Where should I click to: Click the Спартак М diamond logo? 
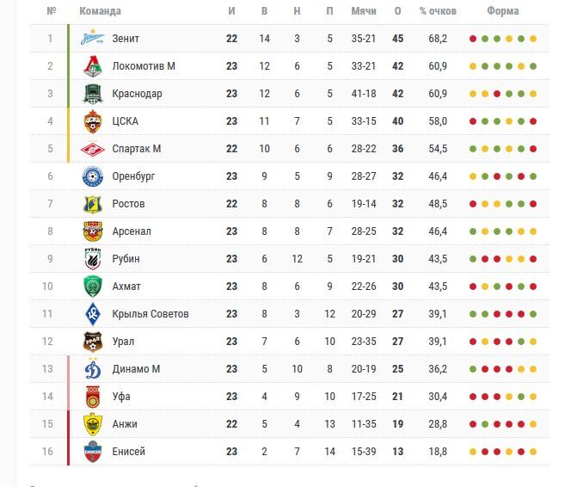(93, 149)
